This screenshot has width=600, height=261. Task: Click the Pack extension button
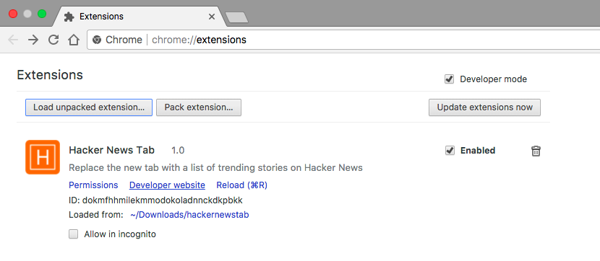[x=199, y=107]
